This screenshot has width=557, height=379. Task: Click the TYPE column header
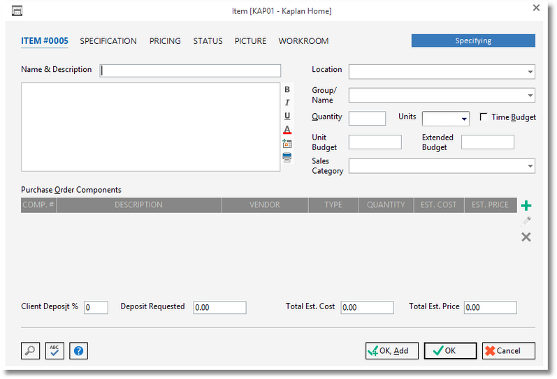tap(333, 205)
